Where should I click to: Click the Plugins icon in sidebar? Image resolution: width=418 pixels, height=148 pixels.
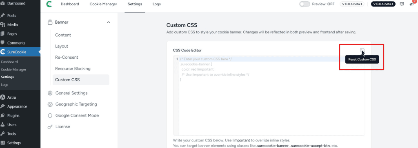3,115
